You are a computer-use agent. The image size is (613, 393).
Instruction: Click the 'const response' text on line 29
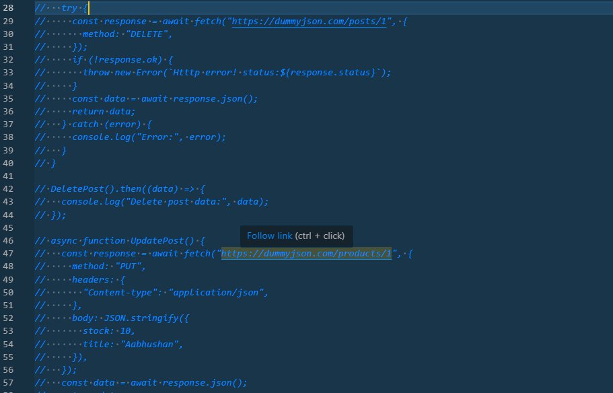(x=109, y=21)
